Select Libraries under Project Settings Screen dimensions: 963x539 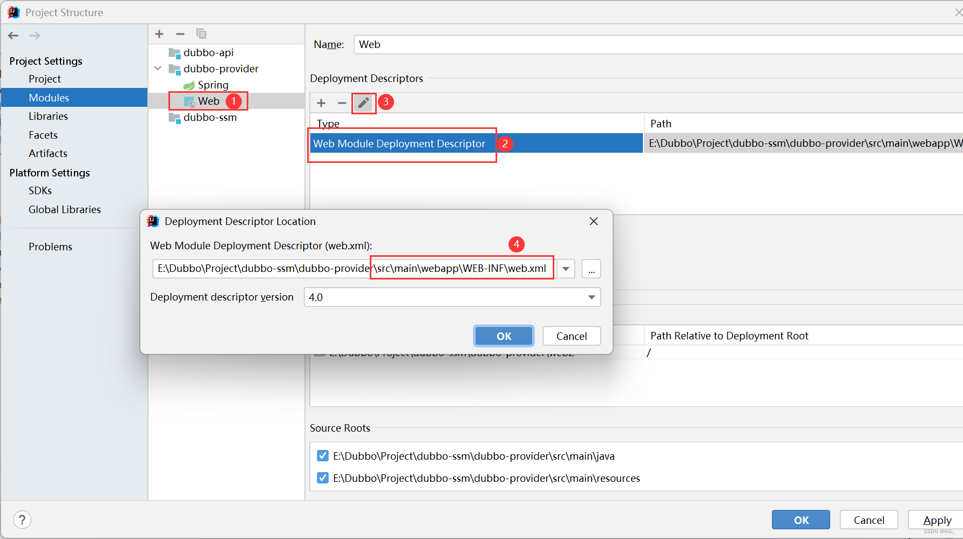tap(49, 116)
